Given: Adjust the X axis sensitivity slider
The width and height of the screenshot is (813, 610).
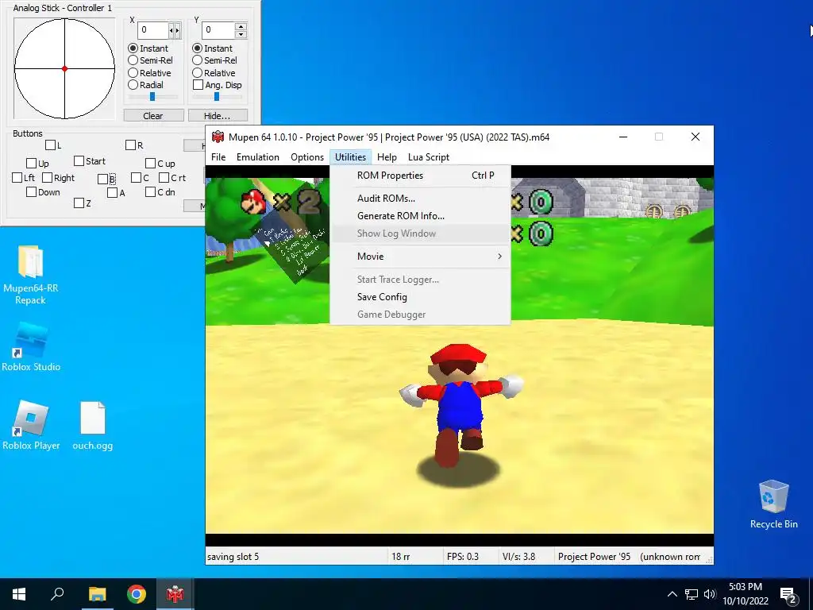Looking at the screenshot, I should point(152,96).
